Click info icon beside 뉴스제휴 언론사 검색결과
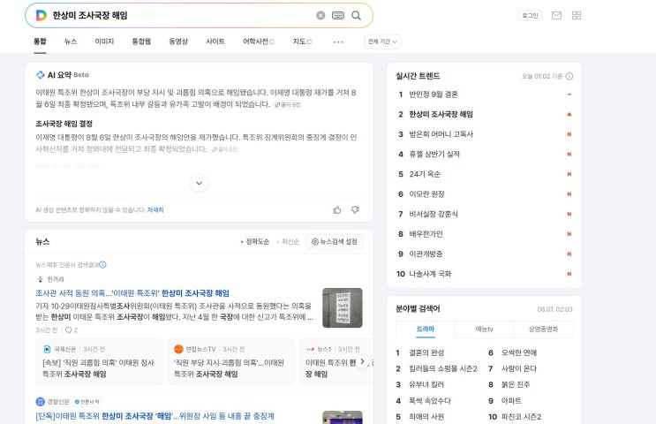The width and height of the screenshot is (656, 424). click(x=103, y=264)
